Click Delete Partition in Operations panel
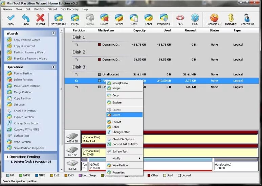This screenshot has width=262, height=186. (x=23, y=80)
